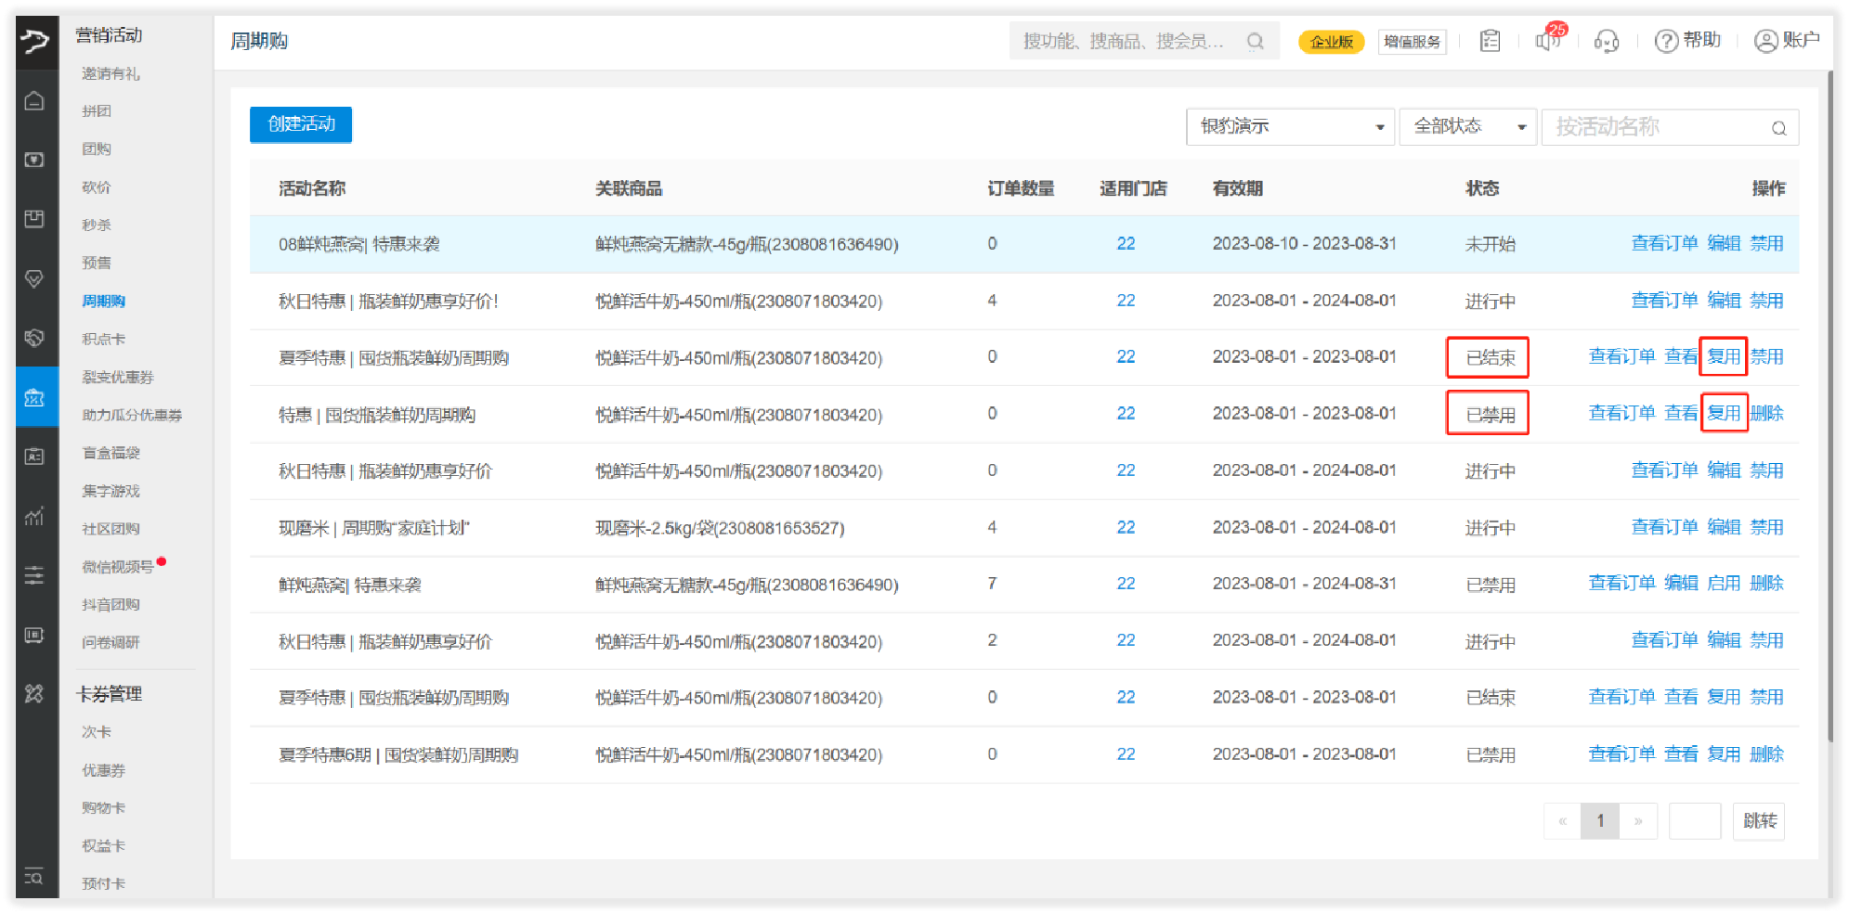This screenshot has height=914, width=1849.
Task: Click 编辑 for 08鲜炖燕窝 activity
Action: click(1724, 243)
